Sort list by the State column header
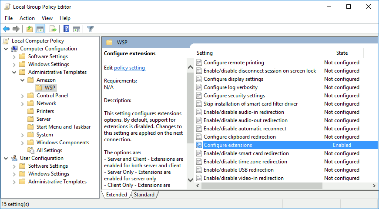 click(x=342, y=53)
